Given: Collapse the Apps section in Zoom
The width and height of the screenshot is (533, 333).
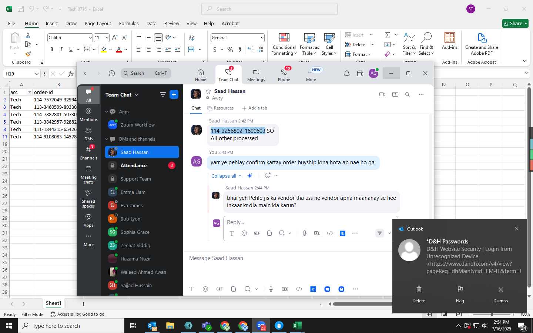Looking at the screenshot, I should coord(107,112).
